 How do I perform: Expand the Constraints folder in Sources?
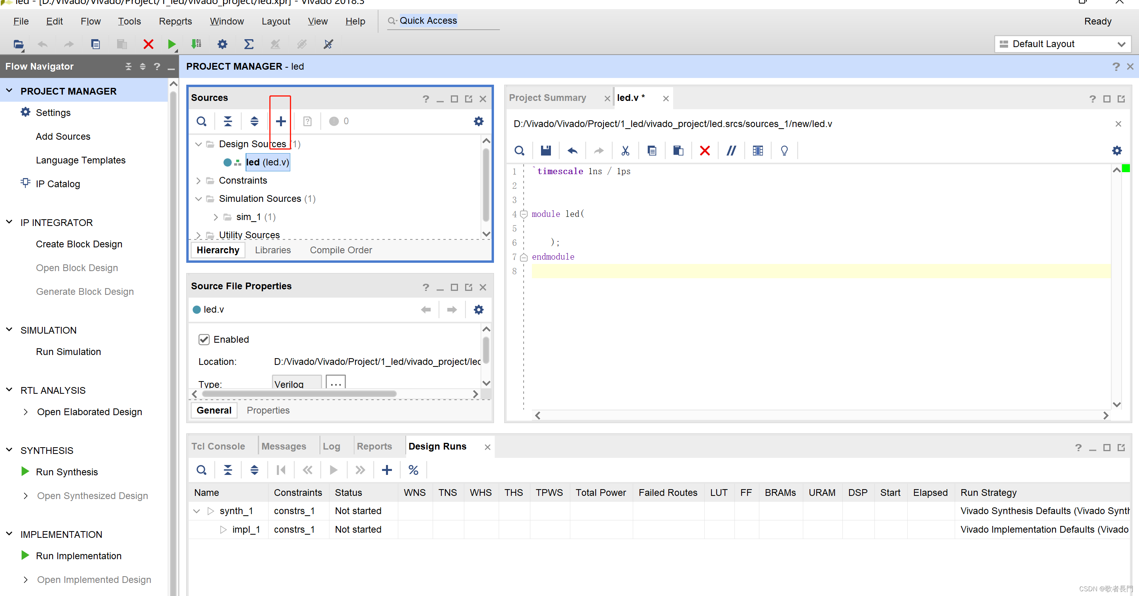point(199,180)
